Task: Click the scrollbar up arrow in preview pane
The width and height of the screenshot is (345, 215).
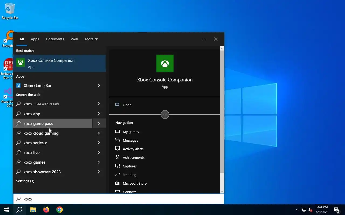Action: click(222, 48)
